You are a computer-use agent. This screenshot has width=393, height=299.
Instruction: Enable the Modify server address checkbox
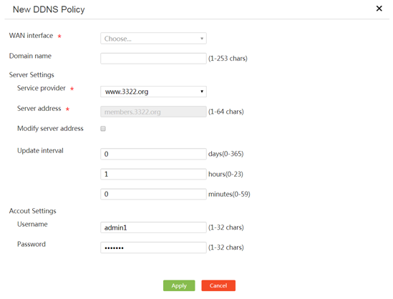pyautogui.click(x=103, y=129)
